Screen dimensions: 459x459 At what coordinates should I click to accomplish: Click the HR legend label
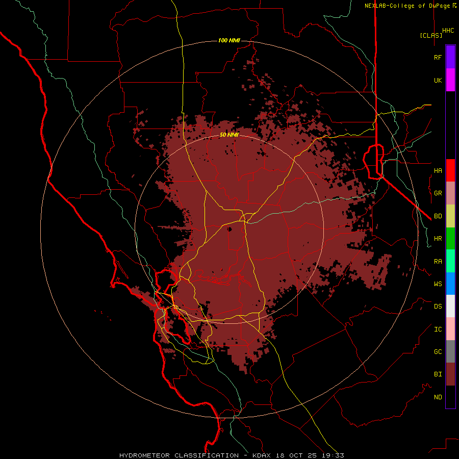[438, 239]
